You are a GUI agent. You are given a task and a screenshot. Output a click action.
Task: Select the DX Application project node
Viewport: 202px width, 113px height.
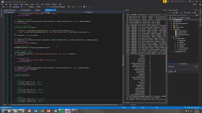pos(178,20)
